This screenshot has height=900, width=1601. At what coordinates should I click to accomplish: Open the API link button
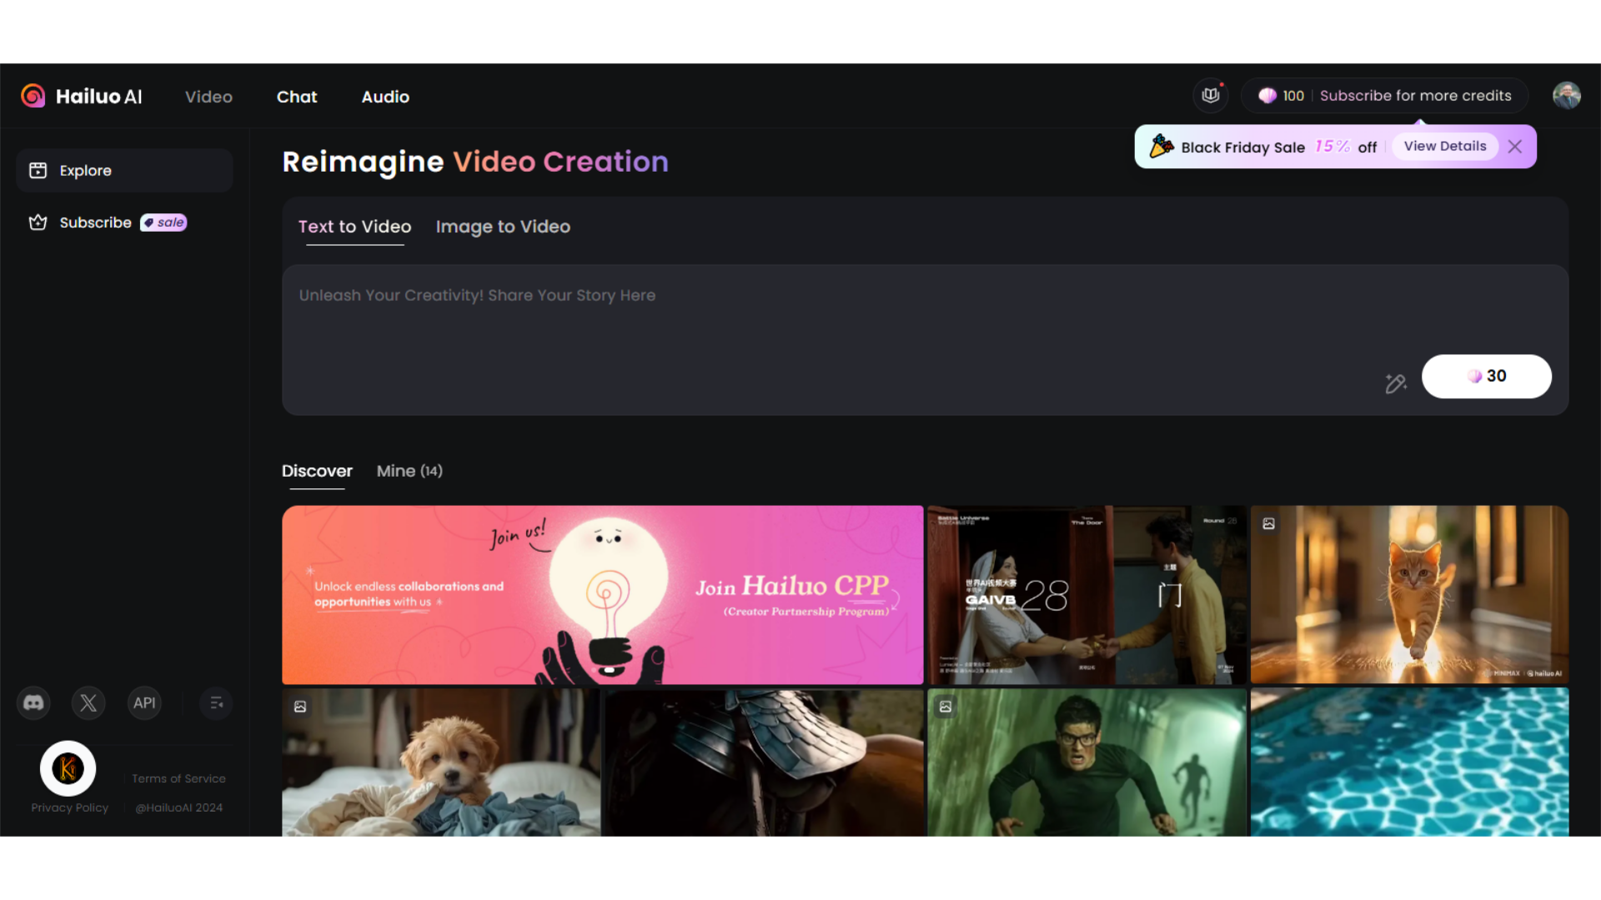(x=144, y=703)
